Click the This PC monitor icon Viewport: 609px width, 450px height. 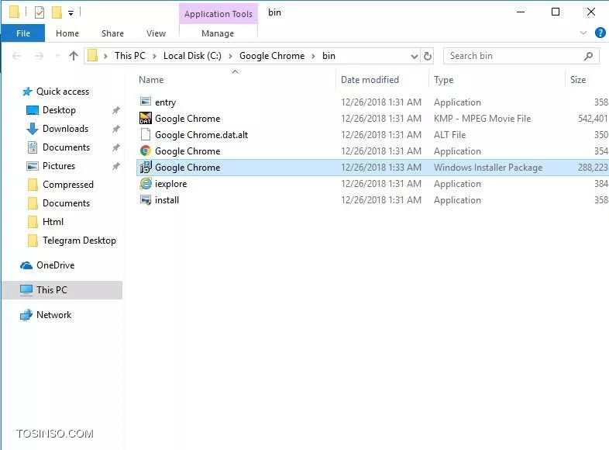tap(26, 290)
